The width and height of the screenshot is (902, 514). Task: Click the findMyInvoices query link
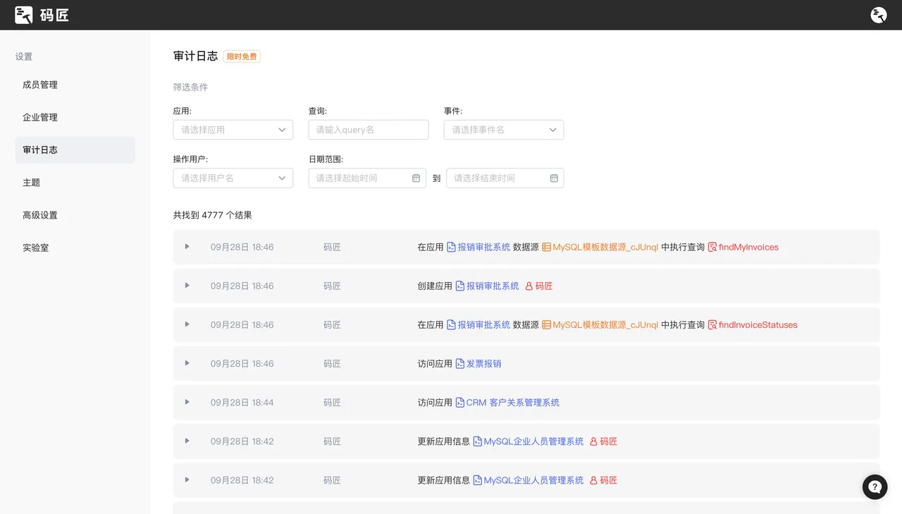748,247
